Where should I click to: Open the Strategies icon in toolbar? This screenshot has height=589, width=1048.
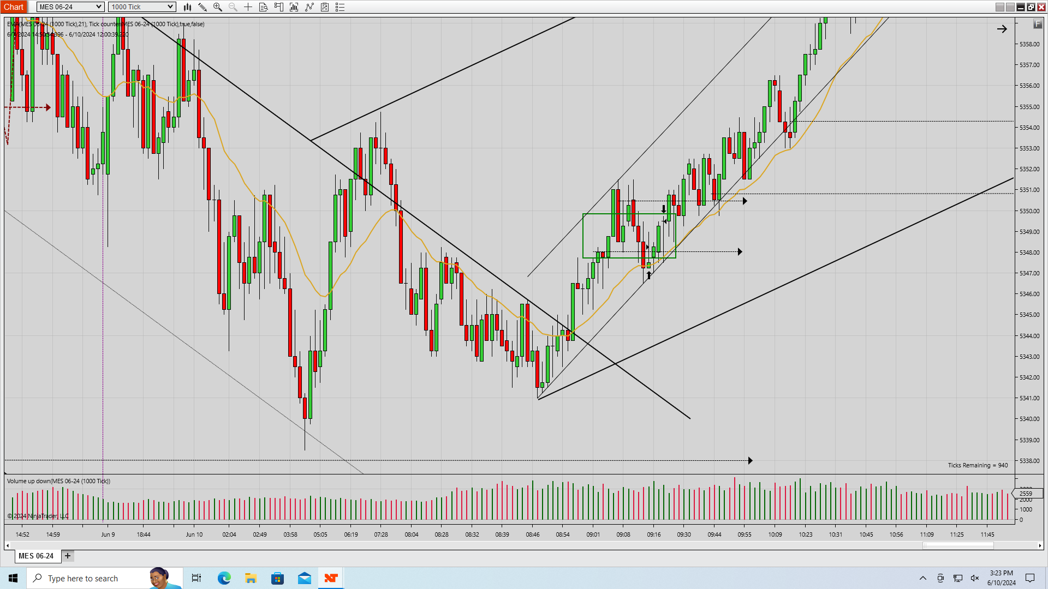pos(325,7)
